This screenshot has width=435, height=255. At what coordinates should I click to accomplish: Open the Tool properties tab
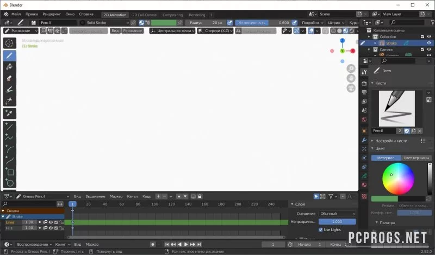(364, 72)
